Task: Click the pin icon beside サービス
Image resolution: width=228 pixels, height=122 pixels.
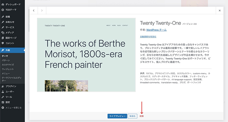Action: coord(3,27)
